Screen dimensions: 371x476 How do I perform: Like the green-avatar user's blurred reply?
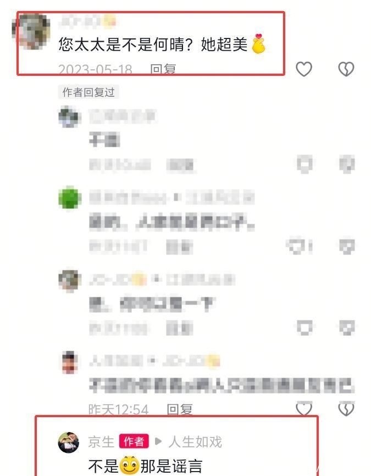coord(300,246)
